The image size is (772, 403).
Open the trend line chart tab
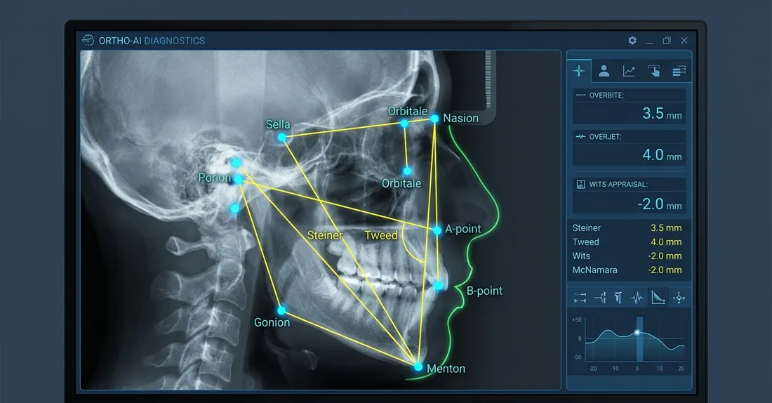point(629,71)
